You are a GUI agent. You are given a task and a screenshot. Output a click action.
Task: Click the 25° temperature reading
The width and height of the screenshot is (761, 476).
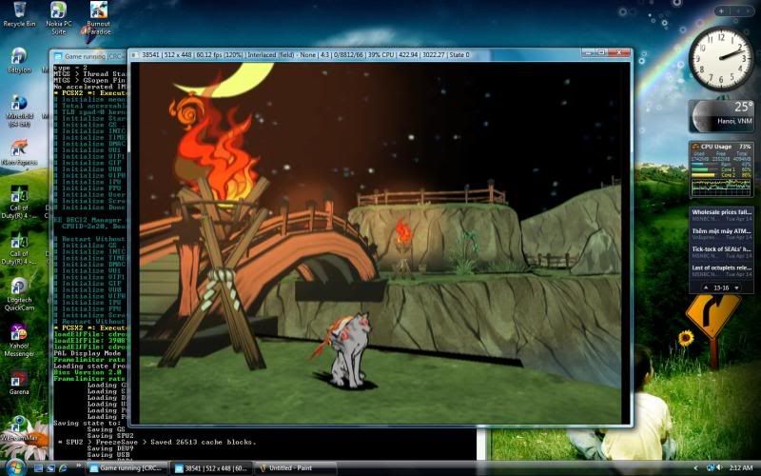tap(743, 107)
